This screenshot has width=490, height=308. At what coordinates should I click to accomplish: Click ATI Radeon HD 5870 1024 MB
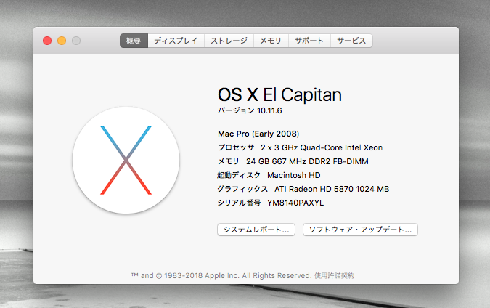coord(332,189)
